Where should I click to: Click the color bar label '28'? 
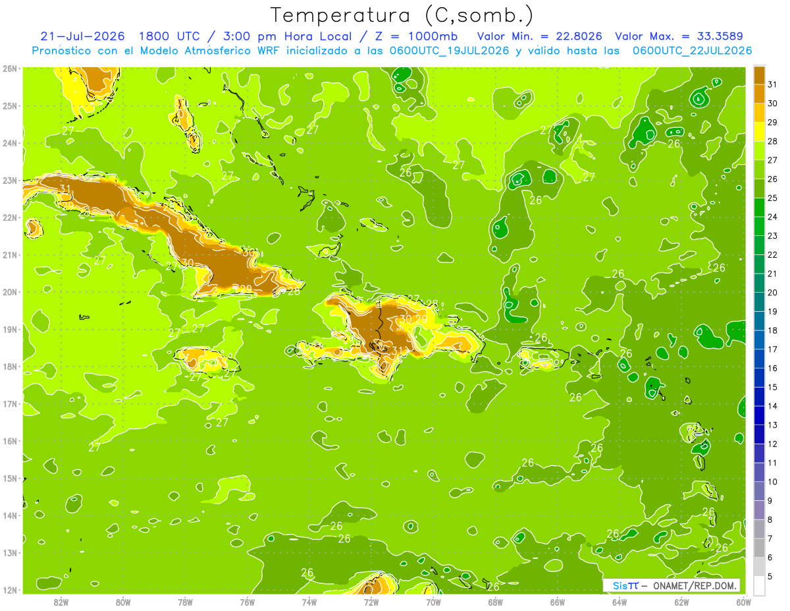(x=773, y=141)
